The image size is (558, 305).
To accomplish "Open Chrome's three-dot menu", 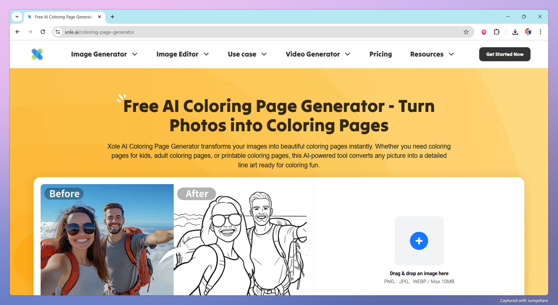I will tap(540, 32).
